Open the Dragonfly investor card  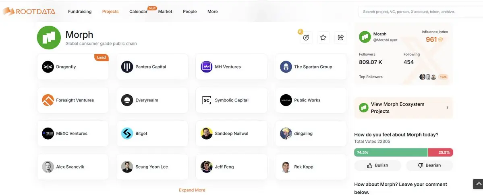pos(73,67)
